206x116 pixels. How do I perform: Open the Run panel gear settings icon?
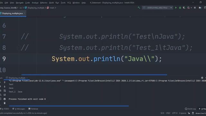point(202,78)
